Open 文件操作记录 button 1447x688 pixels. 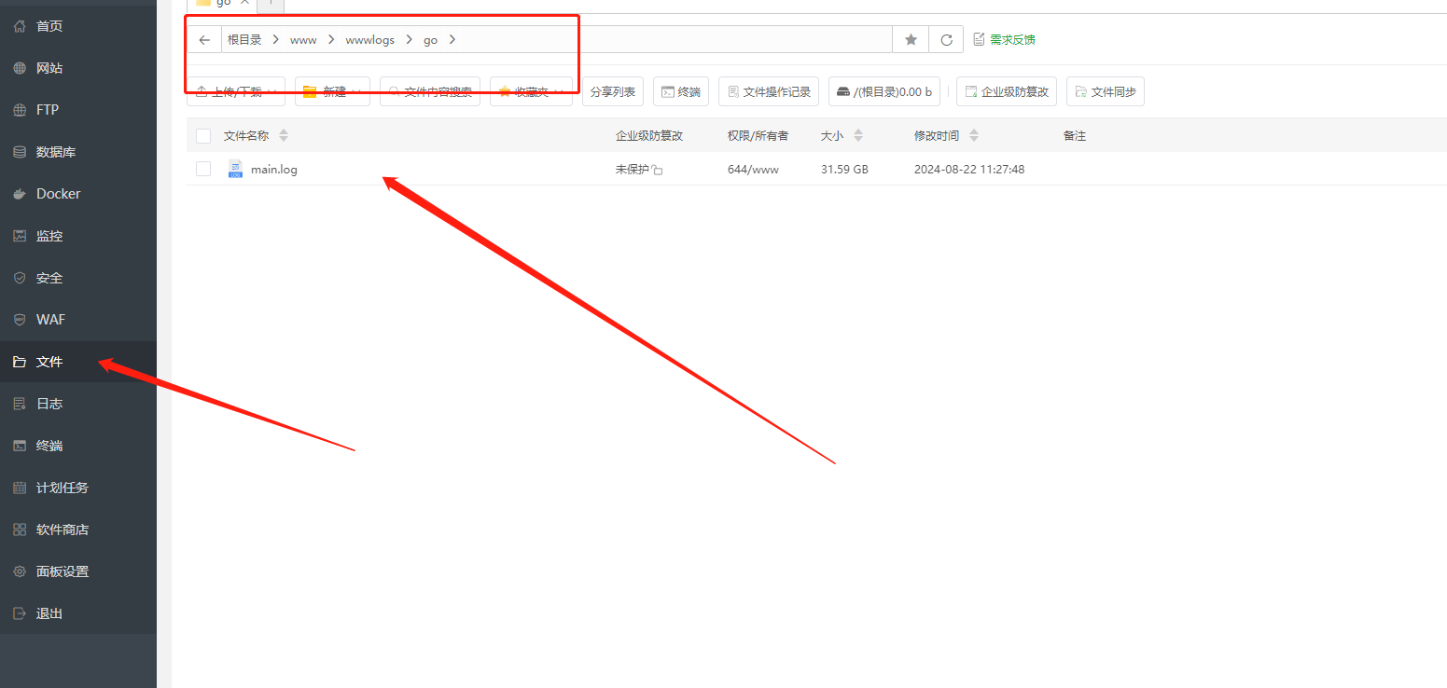[769, 91]
